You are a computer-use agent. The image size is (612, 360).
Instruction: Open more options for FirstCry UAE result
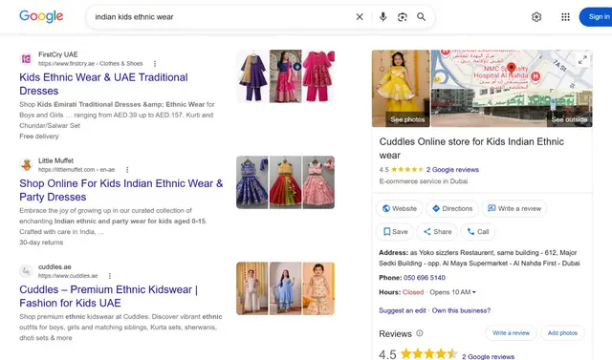coord(155,64)
